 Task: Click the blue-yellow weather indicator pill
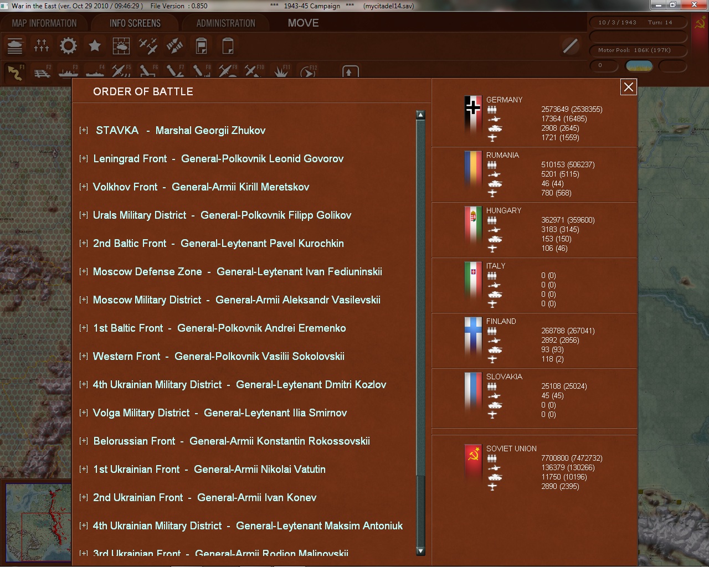tap(639, 66)
